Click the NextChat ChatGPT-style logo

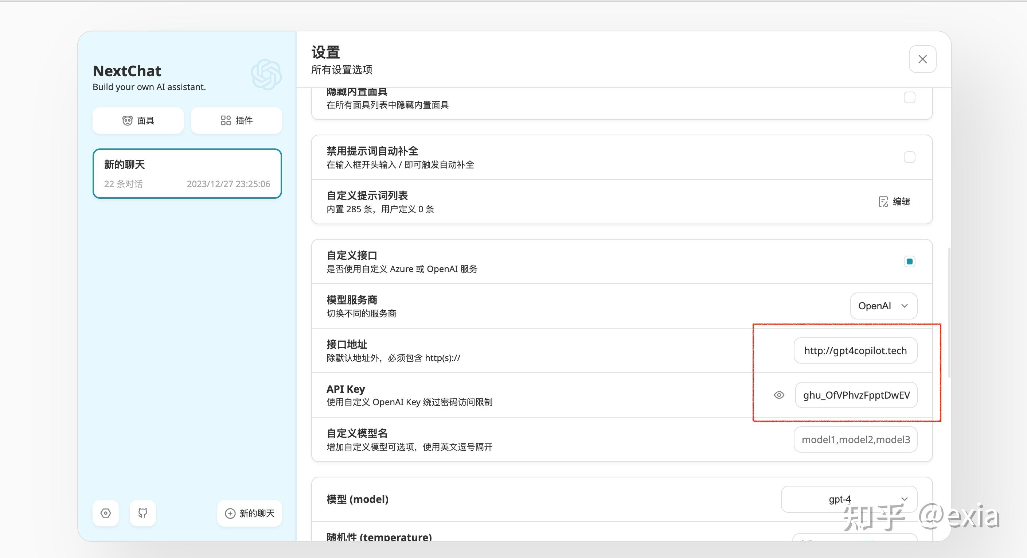(266, 74)
